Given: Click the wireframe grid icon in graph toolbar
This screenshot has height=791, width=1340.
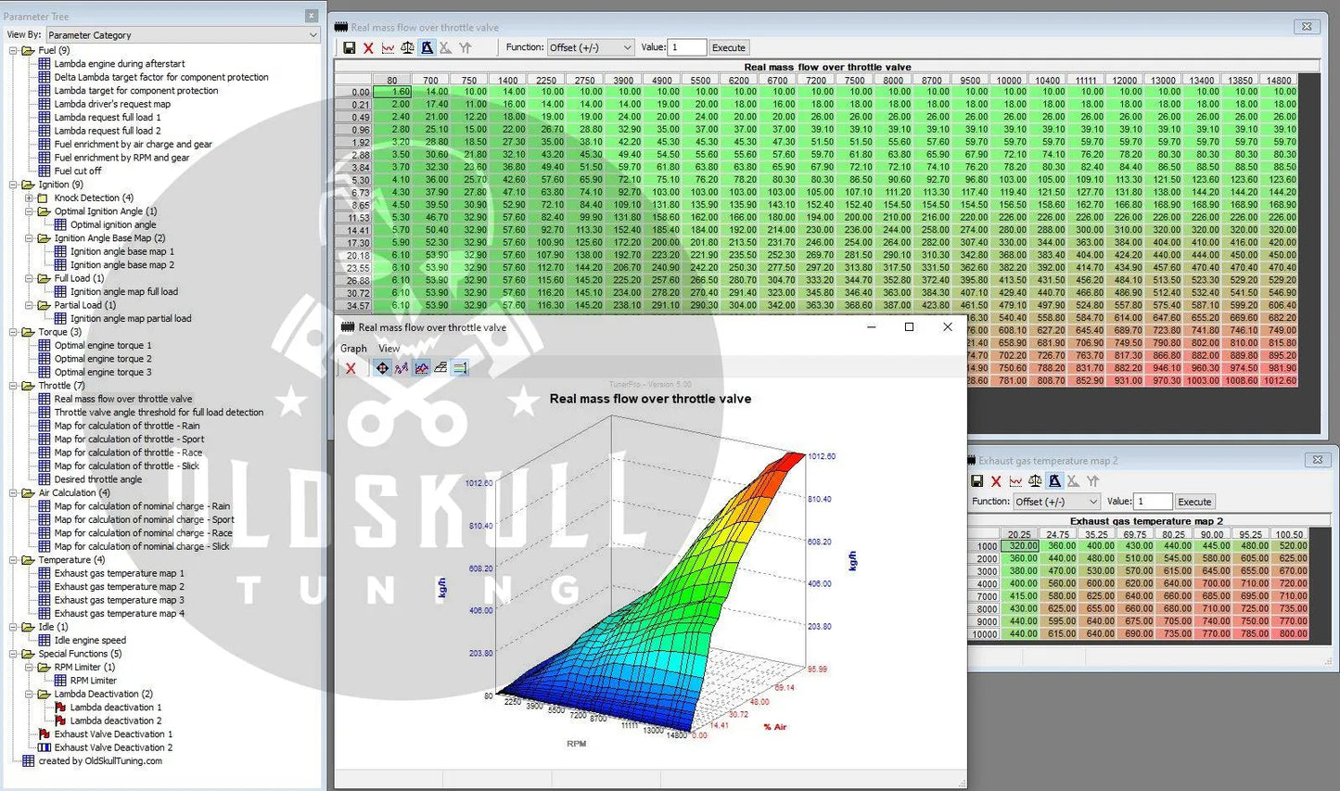Looking at the screenshot, I should pyautogui.click(x=440, y=368).
